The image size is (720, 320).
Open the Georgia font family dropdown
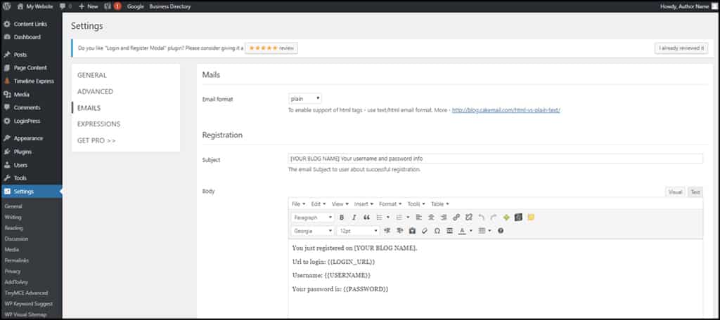point(312,230)
